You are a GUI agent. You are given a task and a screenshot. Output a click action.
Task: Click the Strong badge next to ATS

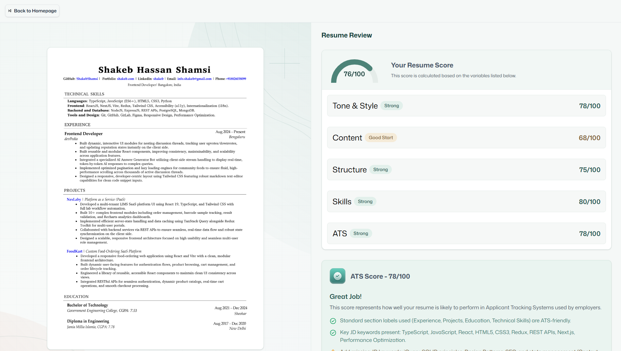tap(361, 233)
